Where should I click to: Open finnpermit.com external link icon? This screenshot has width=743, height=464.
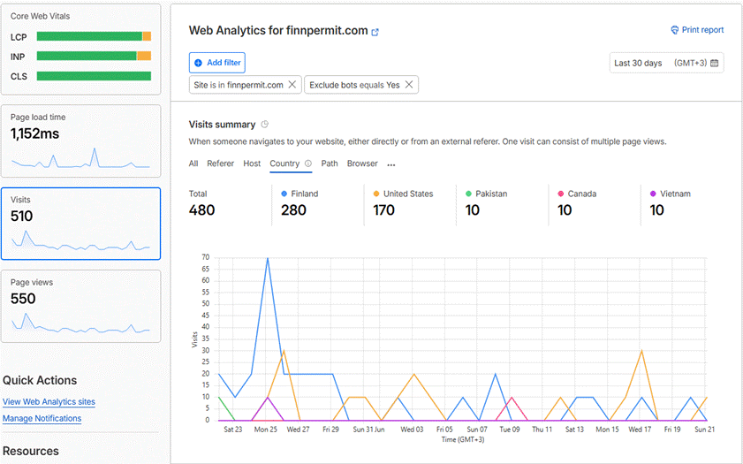375,32
